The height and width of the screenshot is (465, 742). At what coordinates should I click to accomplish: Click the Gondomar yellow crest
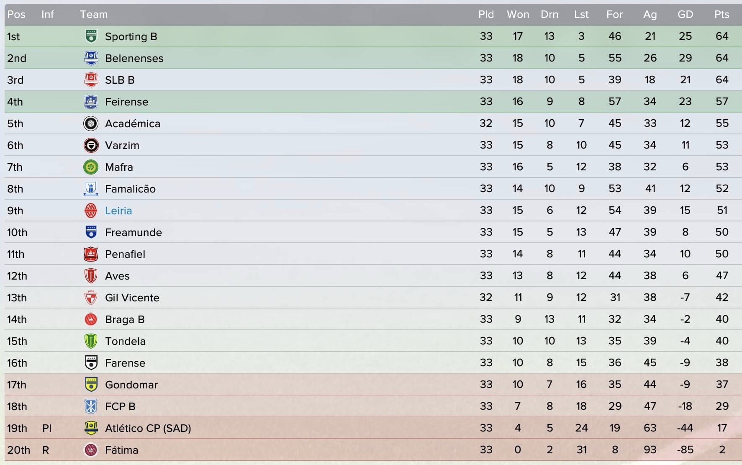(91, 385)
